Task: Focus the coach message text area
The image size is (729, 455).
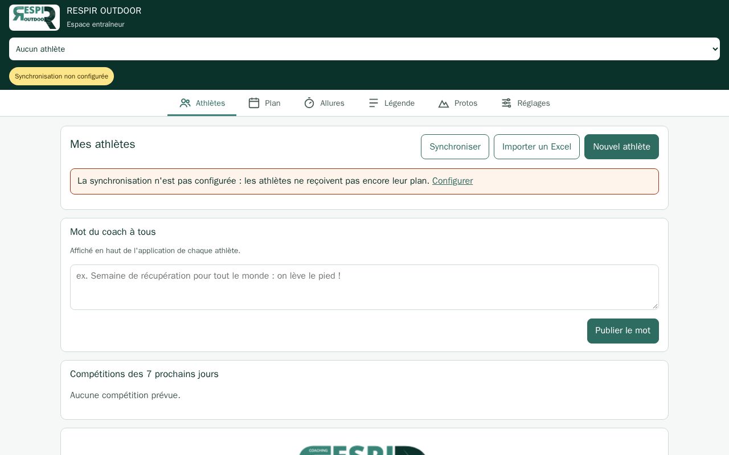Action: (364, 287)
